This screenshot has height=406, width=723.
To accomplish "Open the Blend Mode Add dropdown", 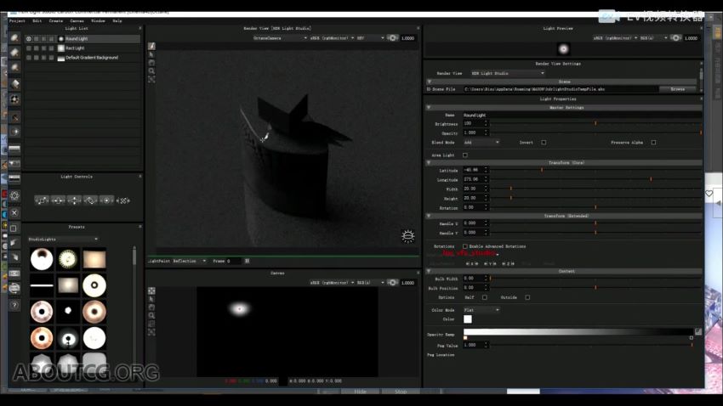I will pos(481,143).
